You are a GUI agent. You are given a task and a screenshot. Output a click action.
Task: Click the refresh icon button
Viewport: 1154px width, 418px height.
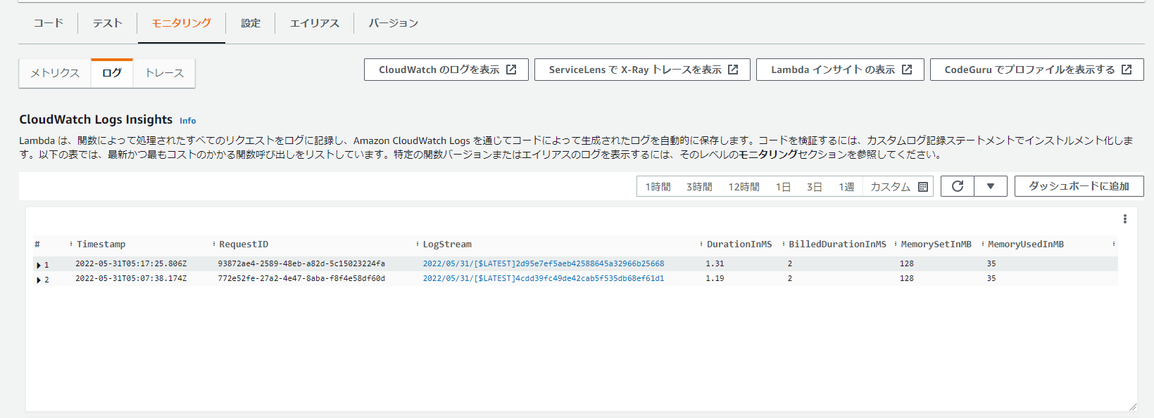(958, 186)
